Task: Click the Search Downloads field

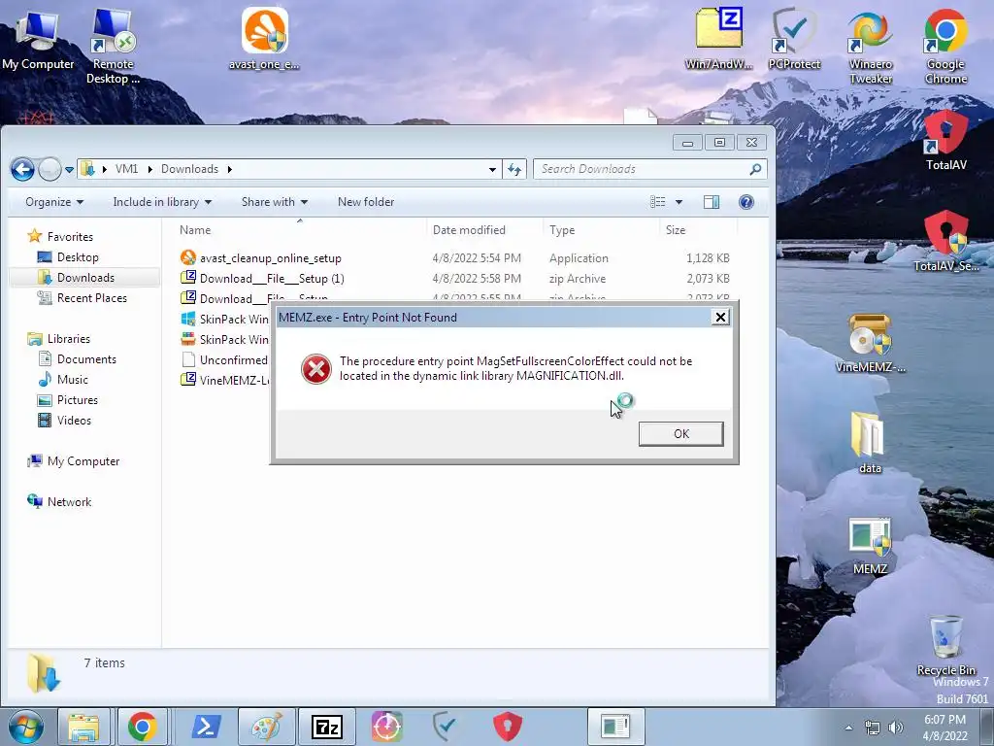Action: pyautogui.click(x=649, y=169)
